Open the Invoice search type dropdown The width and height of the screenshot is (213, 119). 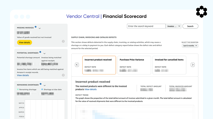174,26
